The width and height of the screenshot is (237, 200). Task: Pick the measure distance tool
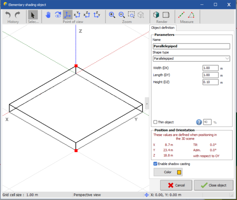click(181, 15)
